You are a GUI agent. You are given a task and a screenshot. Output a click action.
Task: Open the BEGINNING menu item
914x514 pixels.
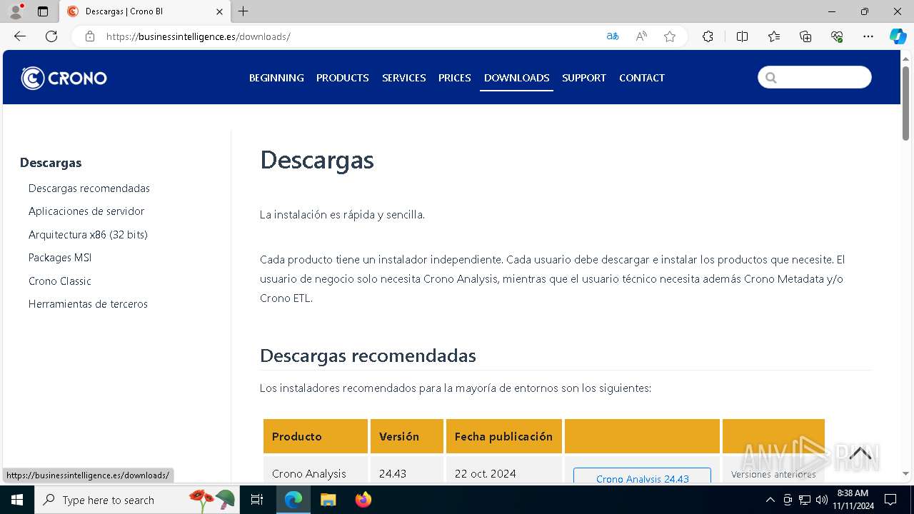point(276,78)
